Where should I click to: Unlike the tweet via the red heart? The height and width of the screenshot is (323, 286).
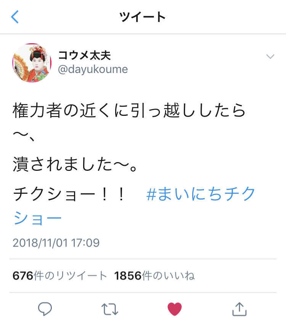coord(175,309)
